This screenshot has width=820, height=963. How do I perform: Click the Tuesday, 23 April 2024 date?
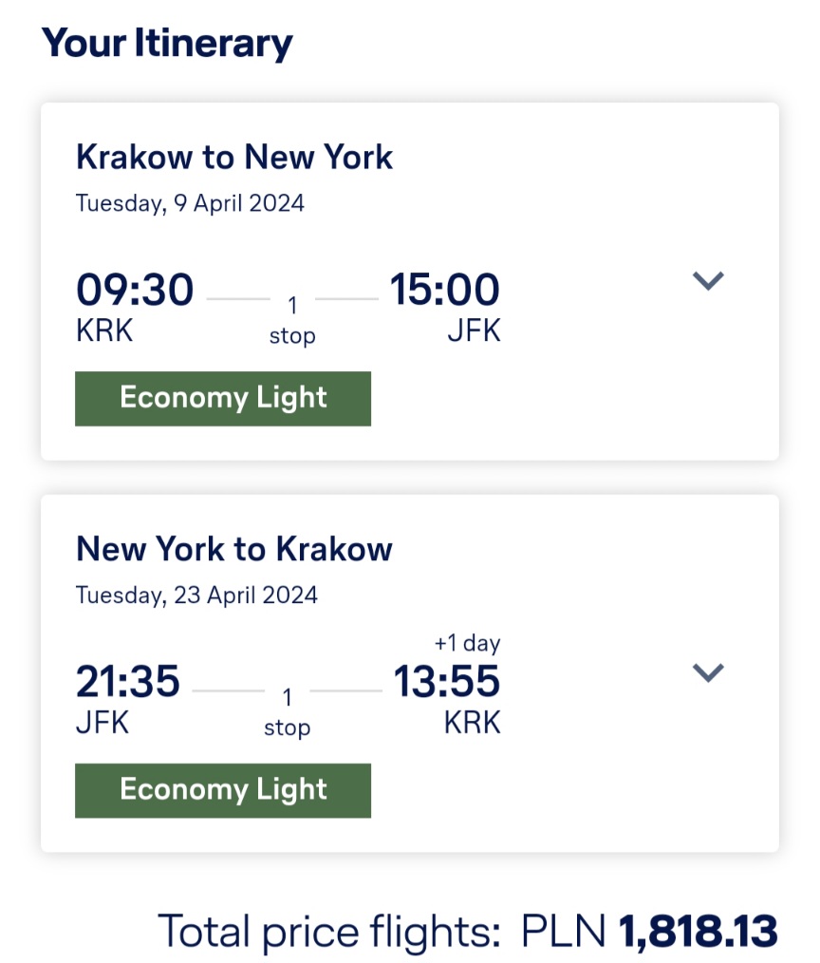click(x=196, y=595)
